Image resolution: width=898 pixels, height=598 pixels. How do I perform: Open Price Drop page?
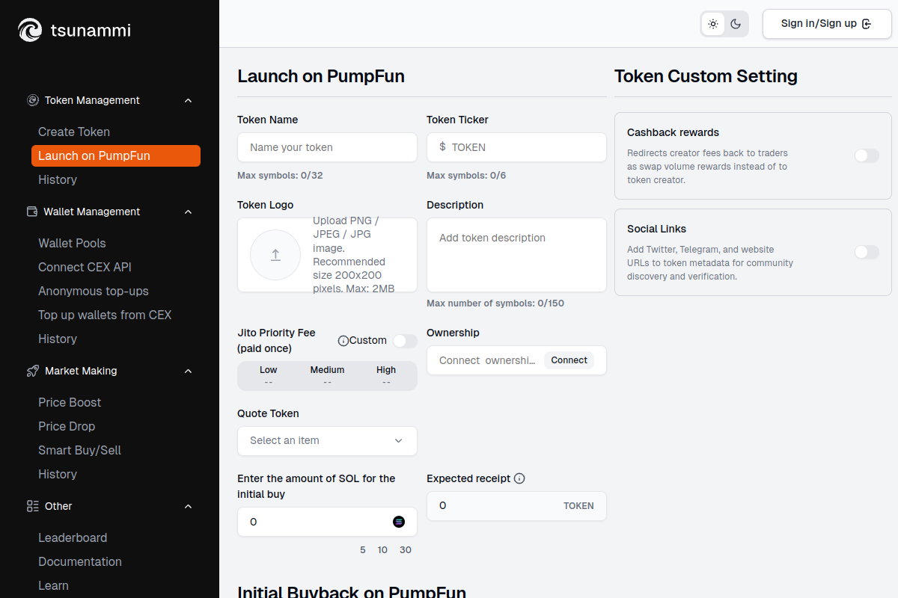coord(67,426)
